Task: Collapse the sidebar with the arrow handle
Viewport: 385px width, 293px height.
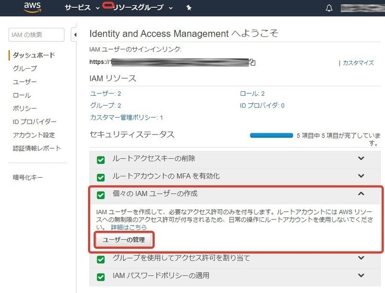Action: pyautogui.click(x=74, y=35)
